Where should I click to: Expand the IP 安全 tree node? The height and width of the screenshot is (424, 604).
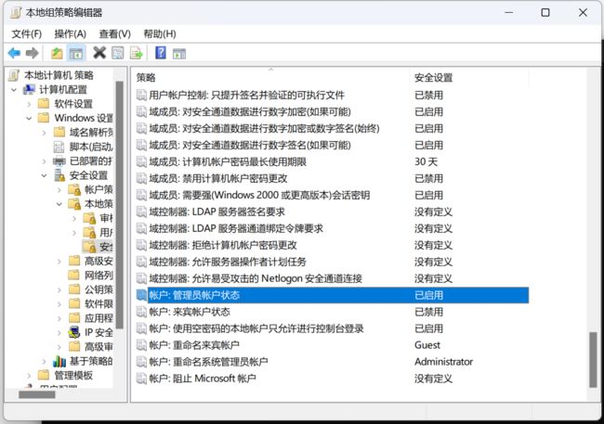click(x=59, y=333)
